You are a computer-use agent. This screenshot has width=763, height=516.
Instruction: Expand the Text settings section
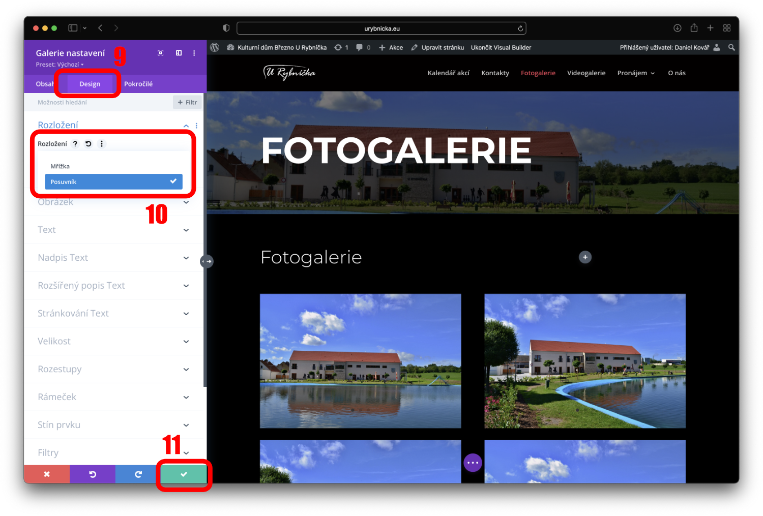pos(113,230)
